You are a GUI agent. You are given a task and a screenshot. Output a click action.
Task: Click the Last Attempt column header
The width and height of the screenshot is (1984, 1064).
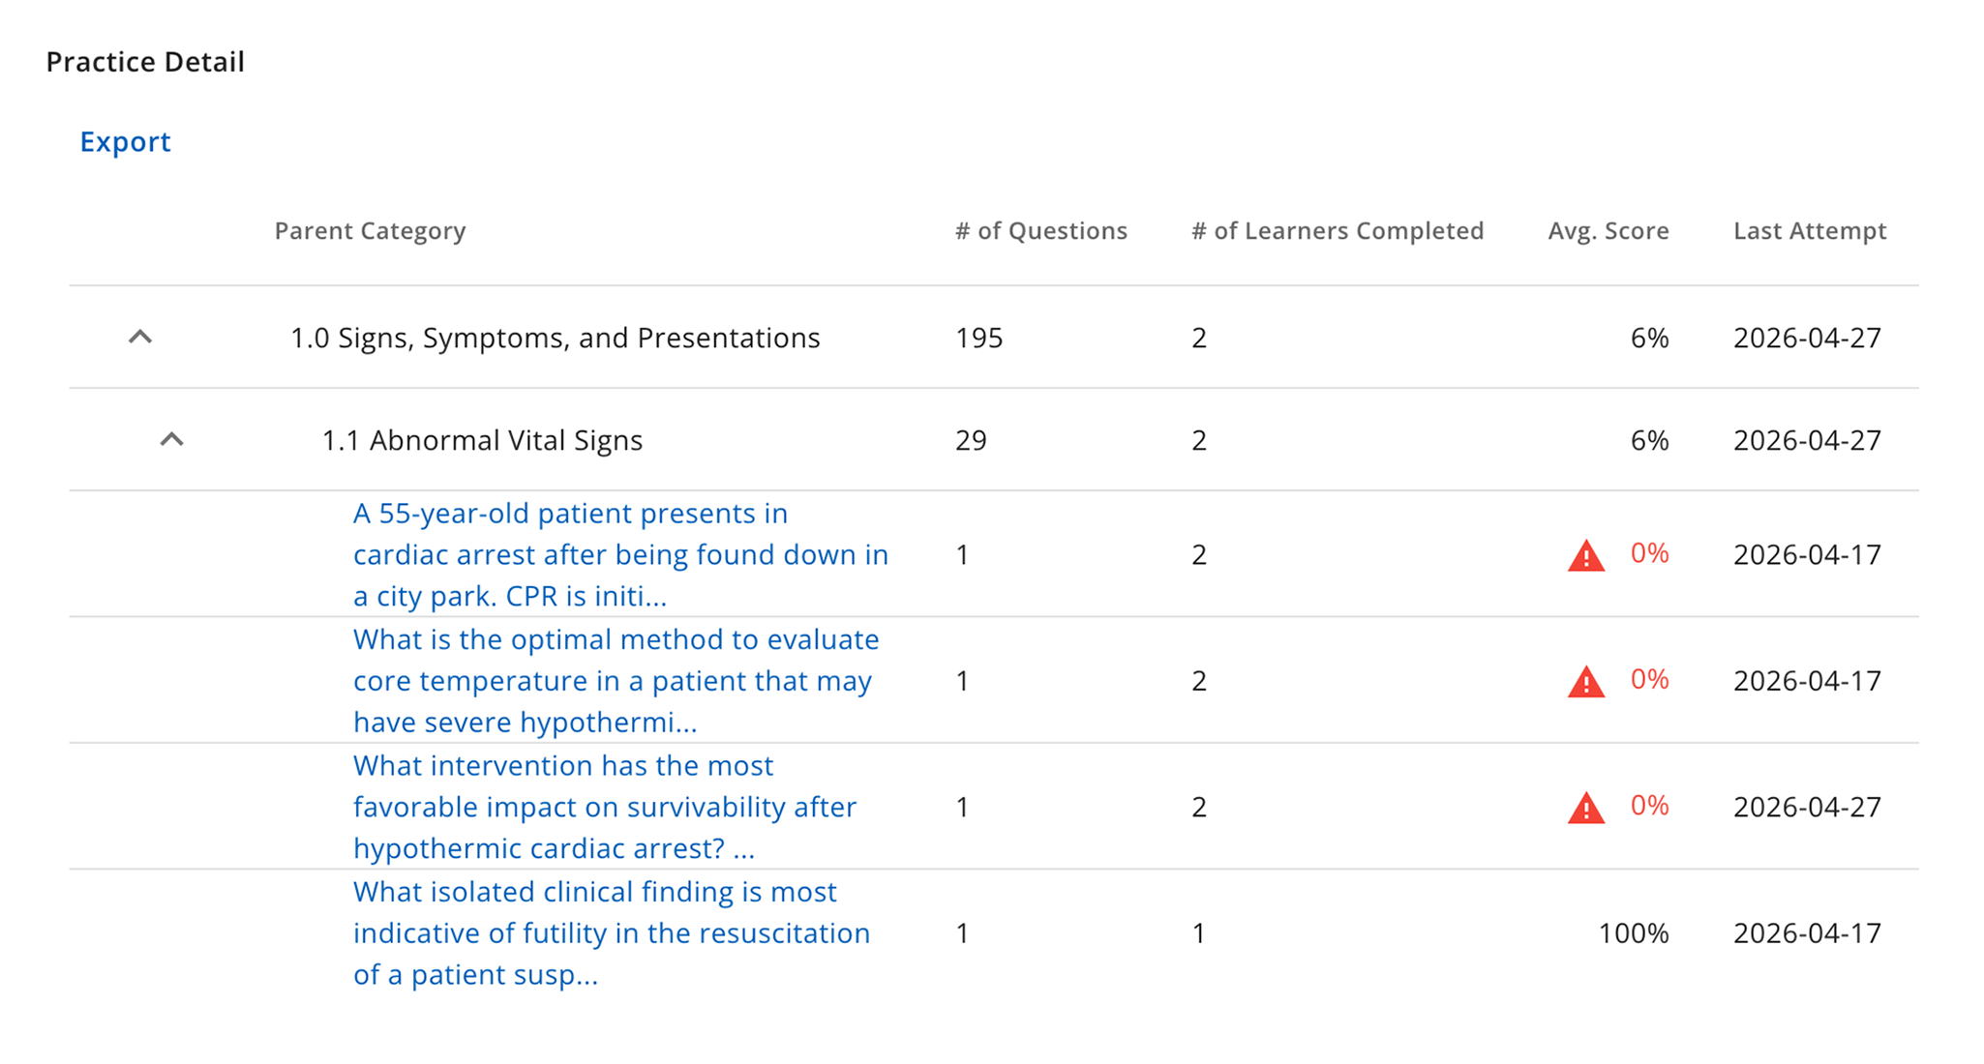coord(1810,230)
